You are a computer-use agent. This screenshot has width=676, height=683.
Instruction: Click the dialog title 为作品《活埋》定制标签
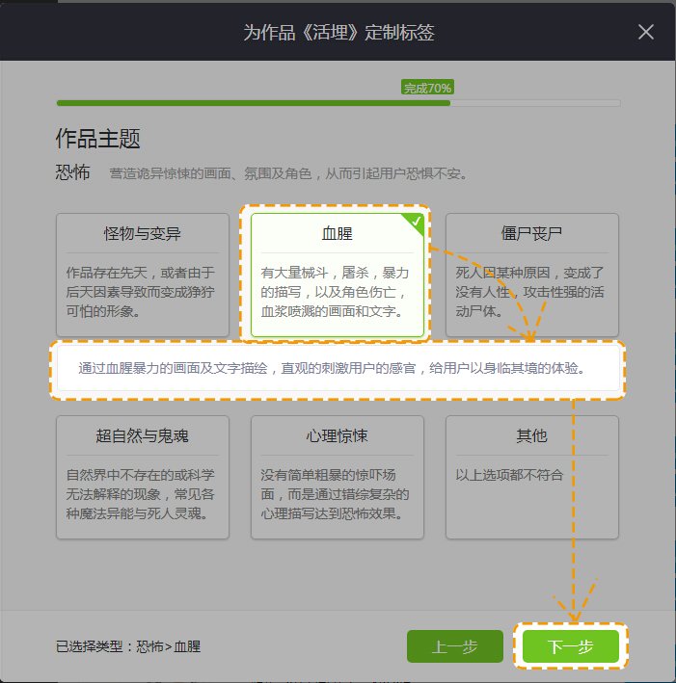coord(338,32)
